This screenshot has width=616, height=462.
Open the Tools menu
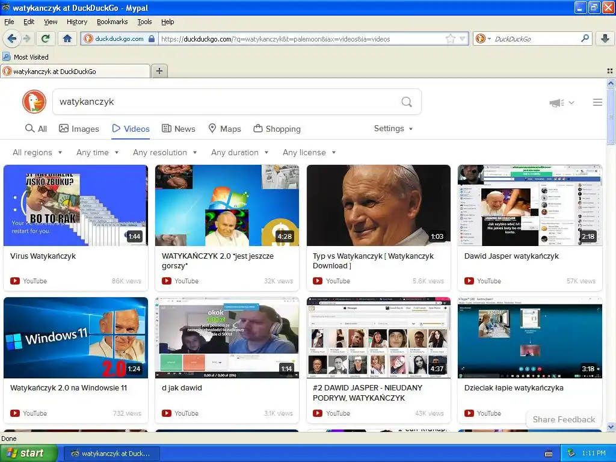point(144,22)
